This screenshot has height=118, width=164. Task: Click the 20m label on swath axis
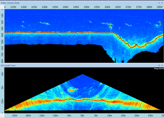[137, 116]
